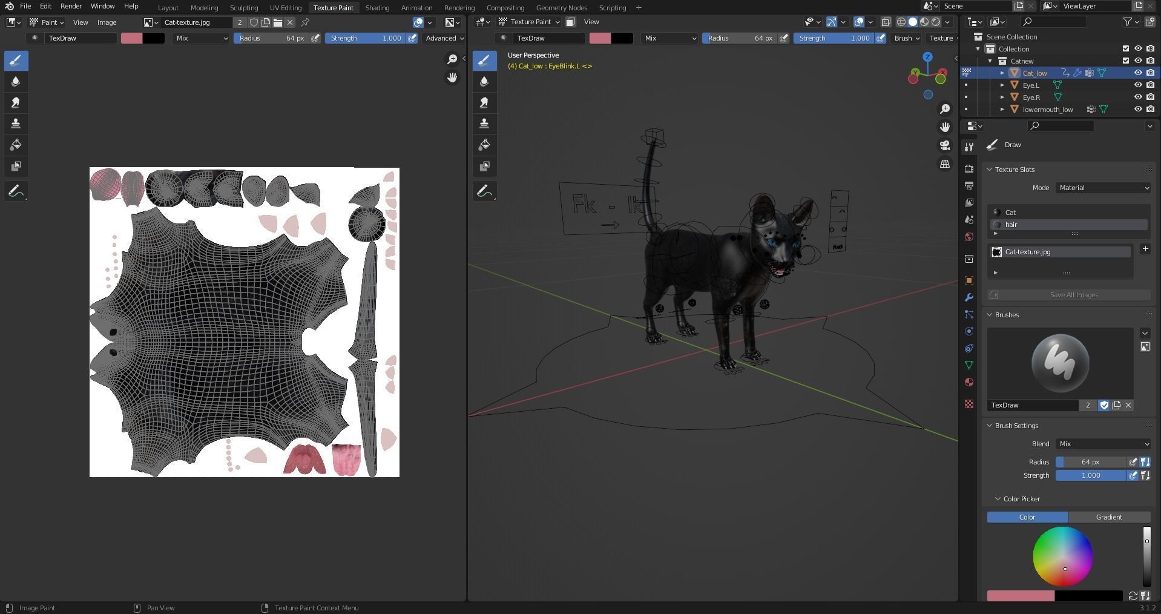1161x614 pixels.
Task: Select Mask tool in image editor toolbar
Action: pos(16,166)
